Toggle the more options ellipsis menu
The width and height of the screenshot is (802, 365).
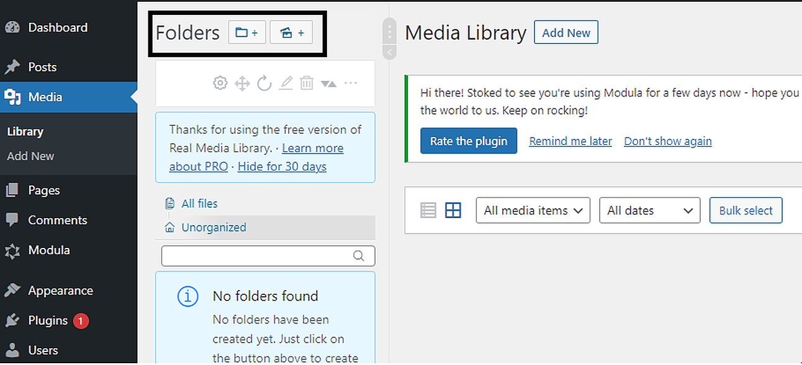(351, 82)
